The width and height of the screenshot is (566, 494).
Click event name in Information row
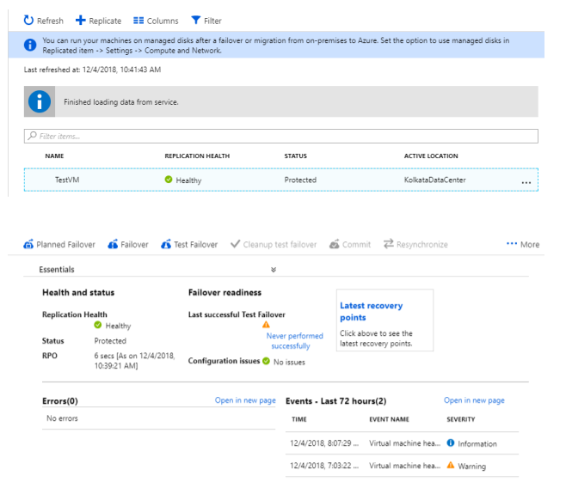click(x=404, y=443)
